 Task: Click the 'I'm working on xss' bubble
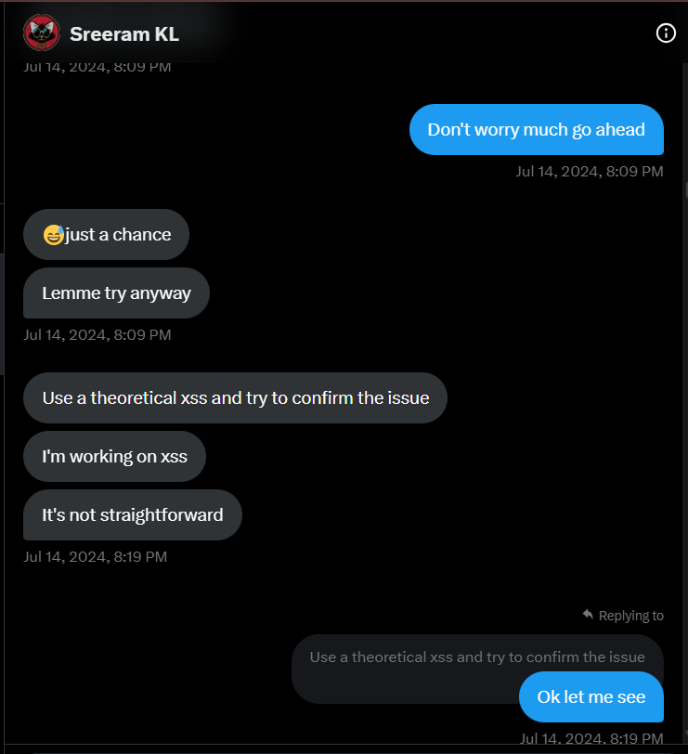click(114, 456)
